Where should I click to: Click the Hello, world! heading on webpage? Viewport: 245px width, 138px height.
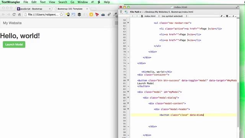point(20,36)
